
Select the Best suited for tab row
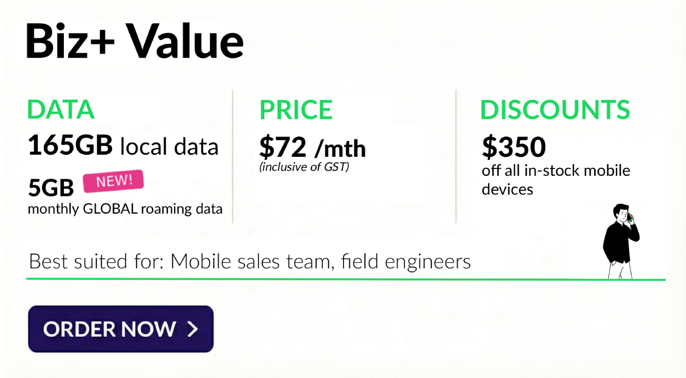[x=250, y=261]
